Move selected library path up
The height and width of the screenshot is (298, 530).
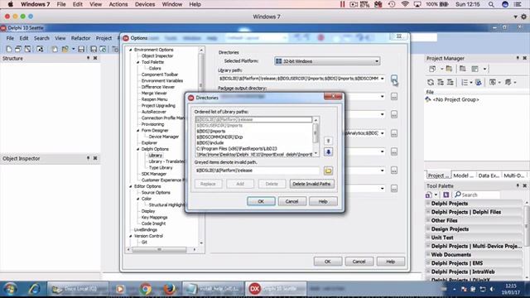(328, 141)
